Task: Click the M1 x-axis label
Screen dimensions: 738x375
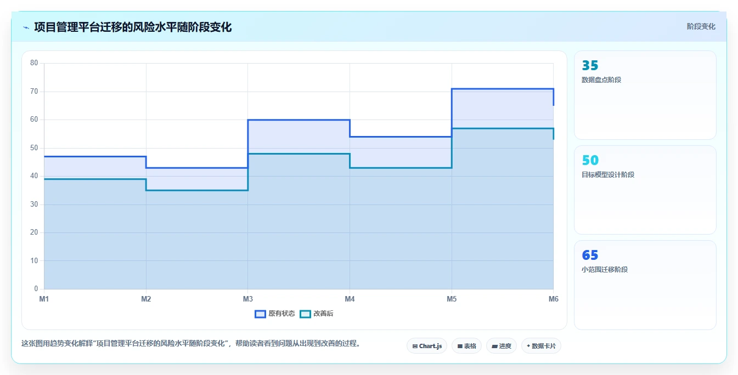Action: 44,299
